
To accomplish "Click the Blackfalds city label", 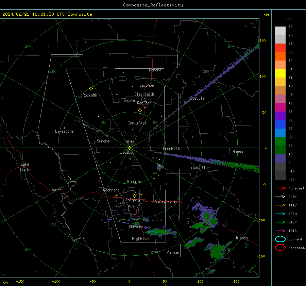I will (x=144, y=94).
